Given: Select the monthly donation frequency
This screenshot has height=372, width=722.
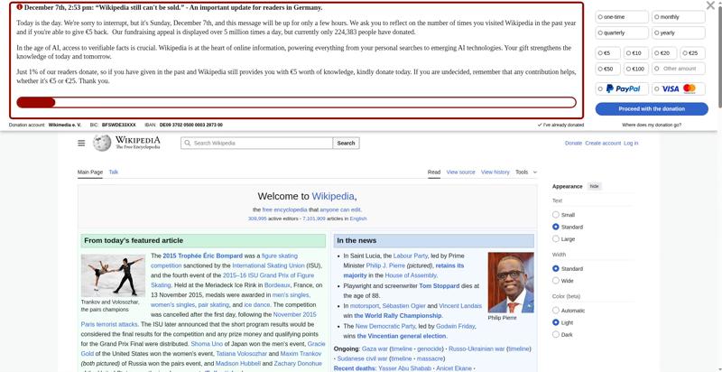Looking at the screenshot, I should [678, 17].
